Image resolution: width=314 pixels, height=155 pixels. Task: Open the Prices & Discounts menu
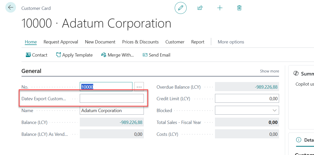[x=140, y=42]
